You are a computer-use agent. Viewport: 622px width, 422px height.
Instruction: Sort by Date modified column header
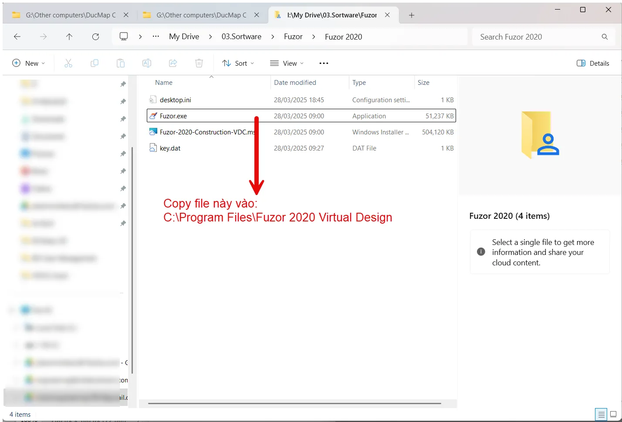click(x=295, y=83)
